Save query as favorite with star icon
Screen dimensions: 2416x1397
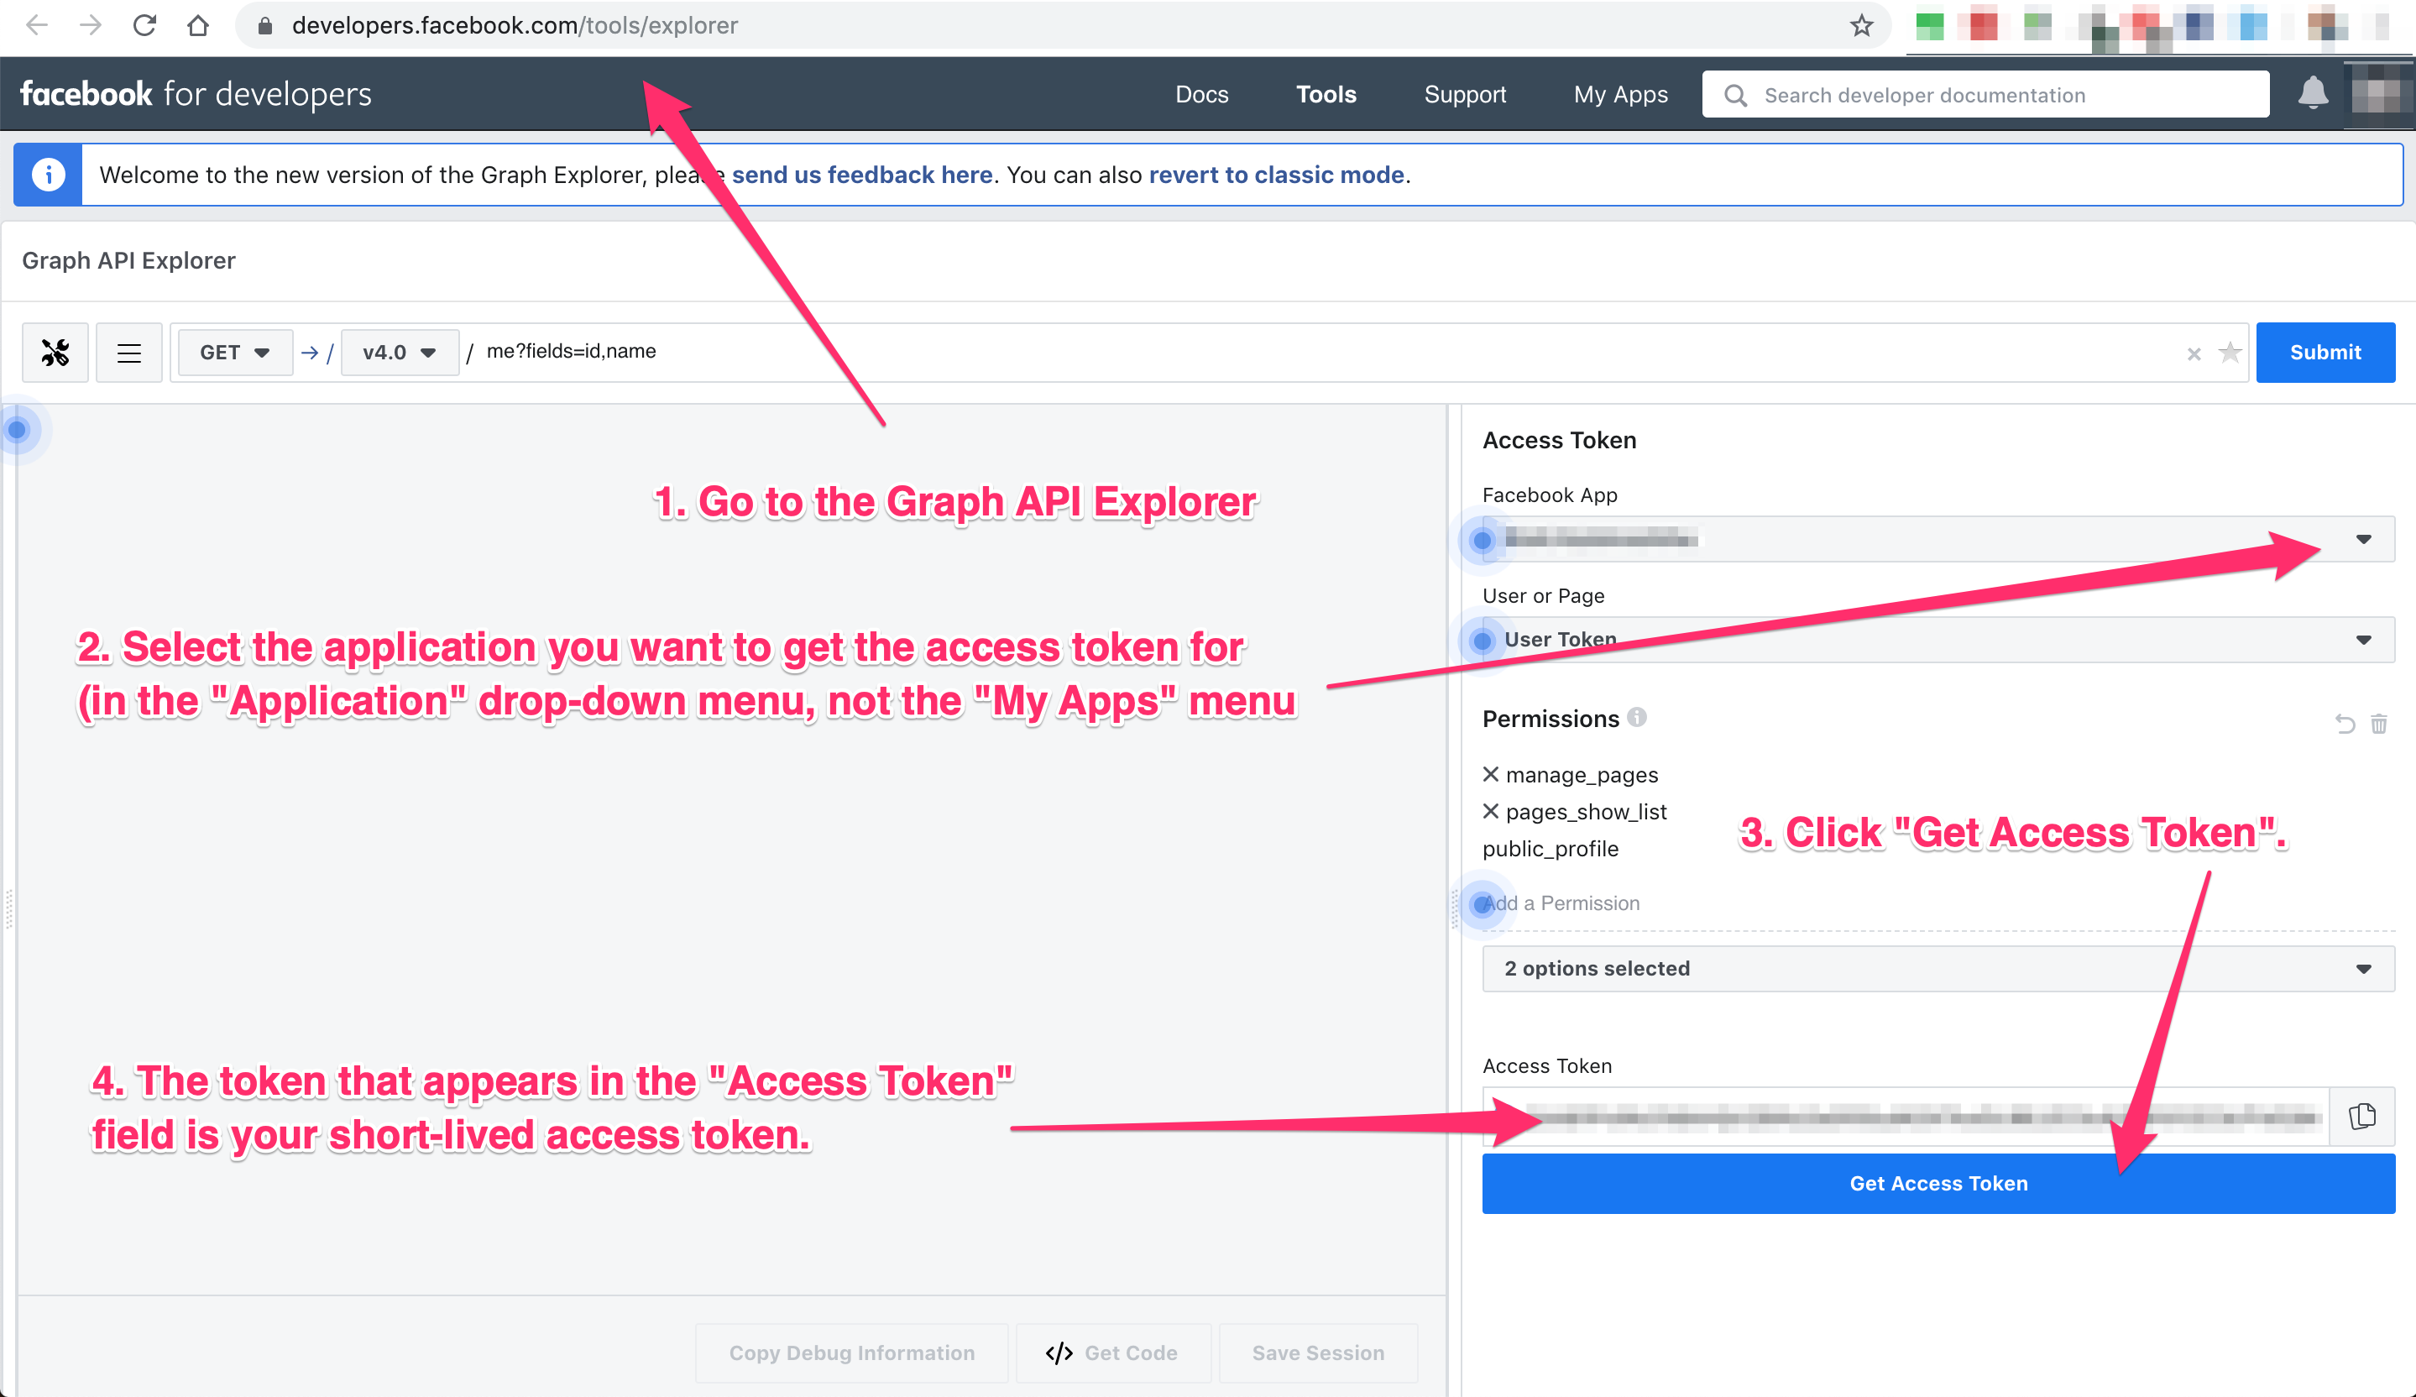coord(2230,353)
